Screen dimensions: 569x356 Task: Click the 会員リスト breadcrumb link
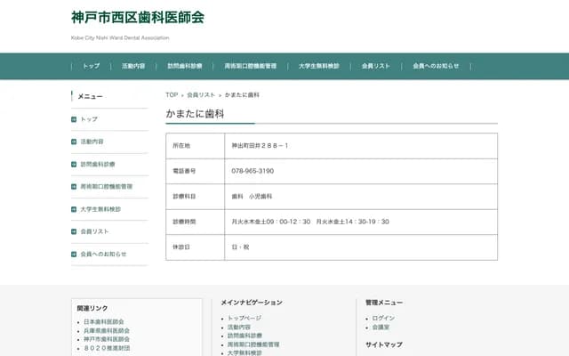click(201, 94)
